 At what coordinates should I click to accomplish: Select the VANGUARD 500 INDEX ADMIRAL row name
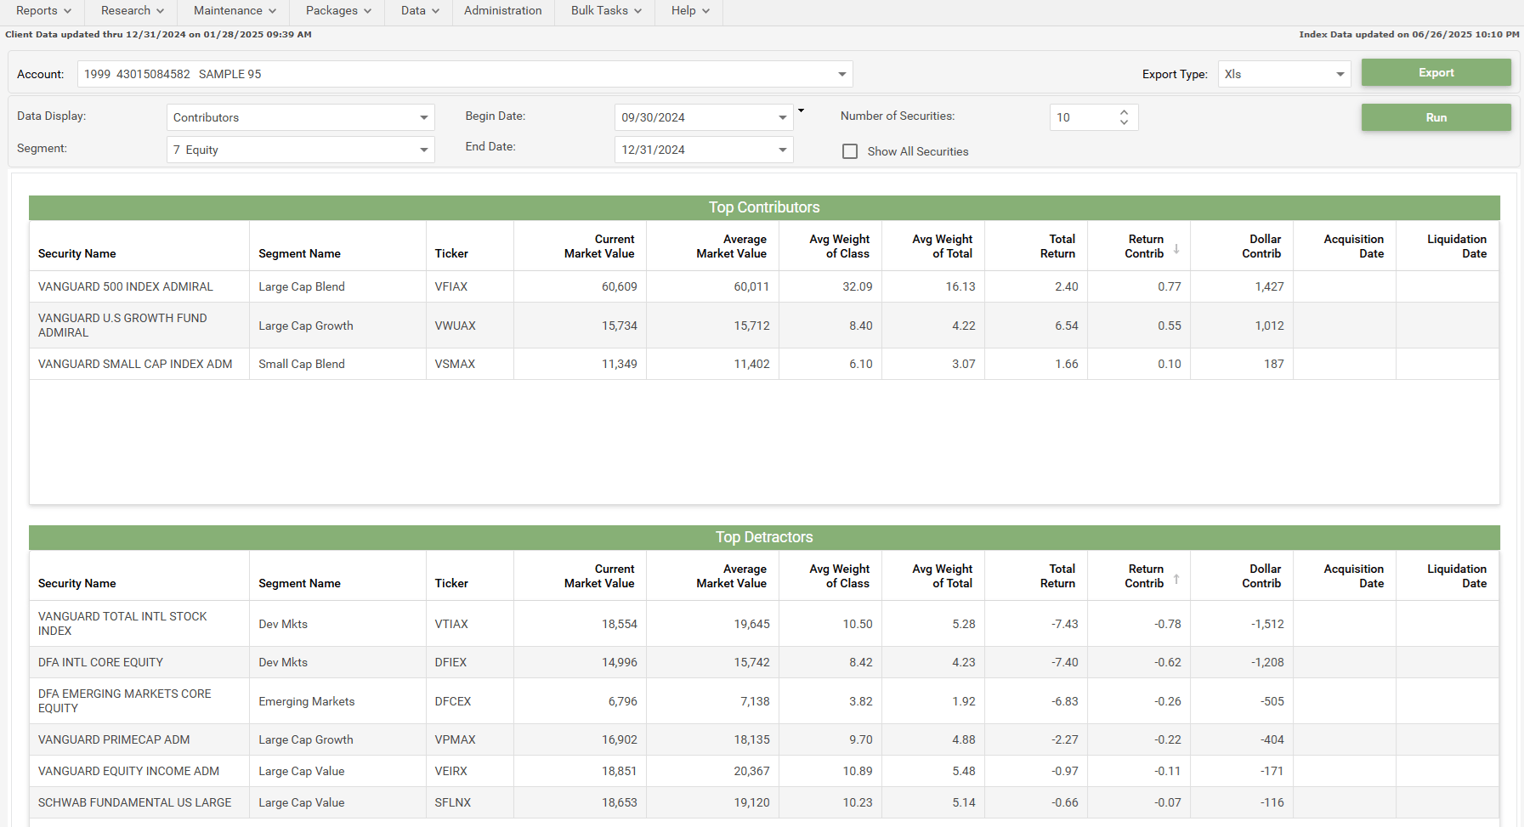coord(126,286)
